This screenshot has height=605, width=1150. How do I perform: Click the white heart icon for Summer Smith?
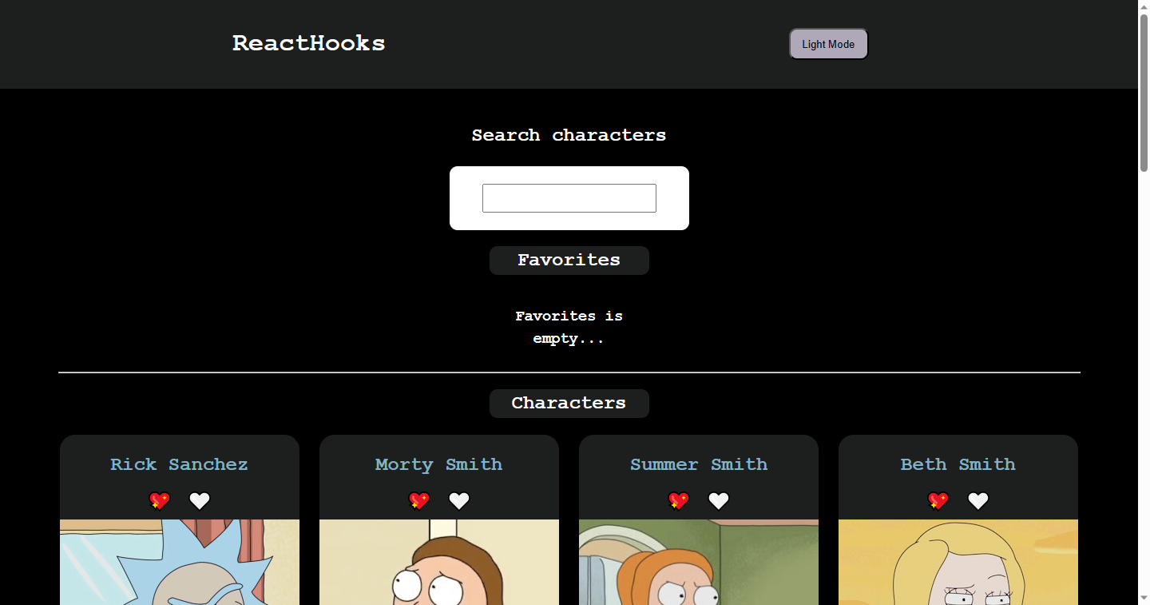(x=718, y=501)
